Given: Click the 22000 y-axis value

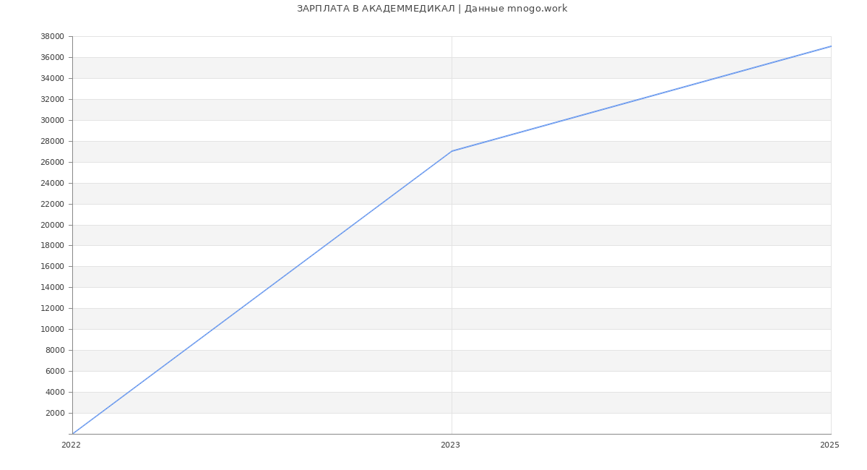Looking at the screenshot, I should pos(52,205).
